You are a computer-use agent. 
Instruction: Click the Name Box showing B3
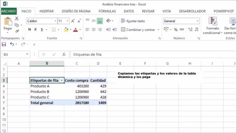(x=16, y=54)
